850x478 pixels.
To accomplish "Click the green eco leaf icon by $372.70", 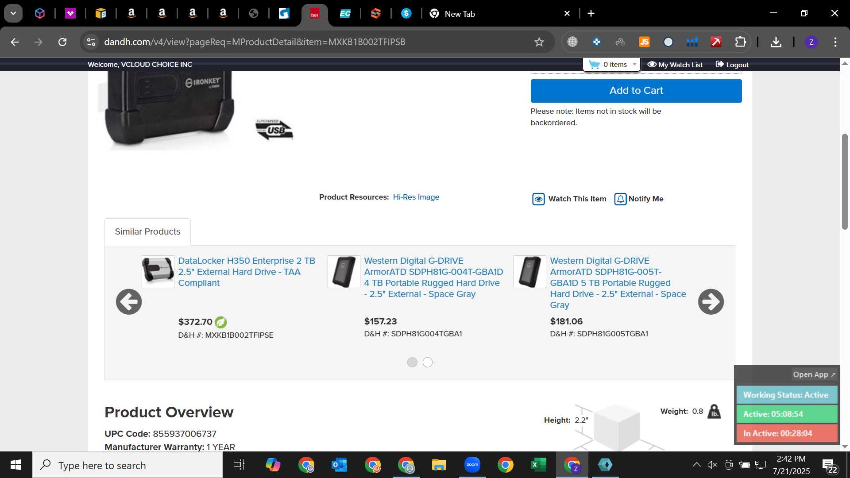I will point(220,322).
